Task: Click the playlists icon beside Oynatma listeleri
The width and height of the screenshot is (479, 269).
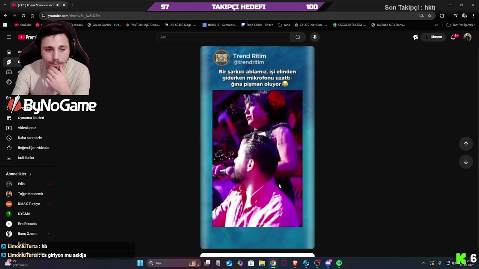Action: coord(9,118)
